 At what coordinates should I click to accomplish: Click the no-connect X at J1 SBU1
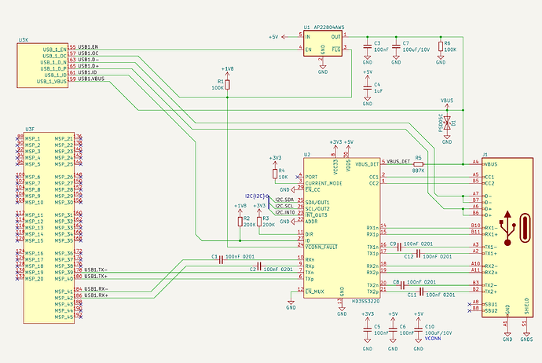pyautogui.click(x=469, y=305)
